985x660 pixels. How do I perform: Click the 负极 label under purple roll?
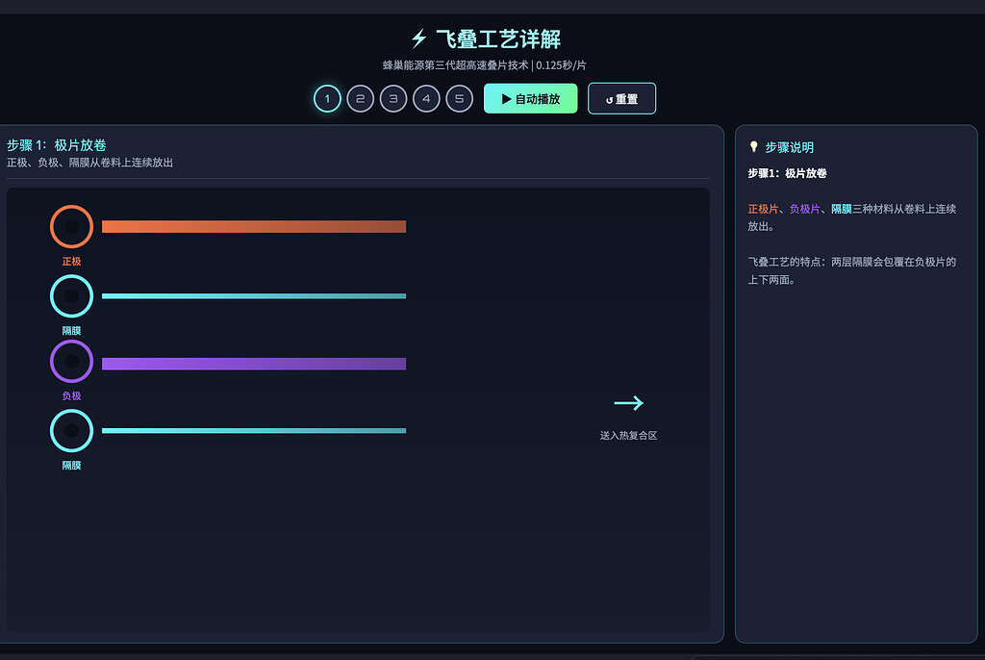pyautogui.click(x=71, y=396)
